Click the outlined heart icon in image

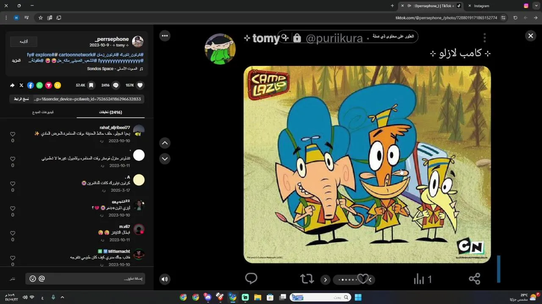click(362, 279)
